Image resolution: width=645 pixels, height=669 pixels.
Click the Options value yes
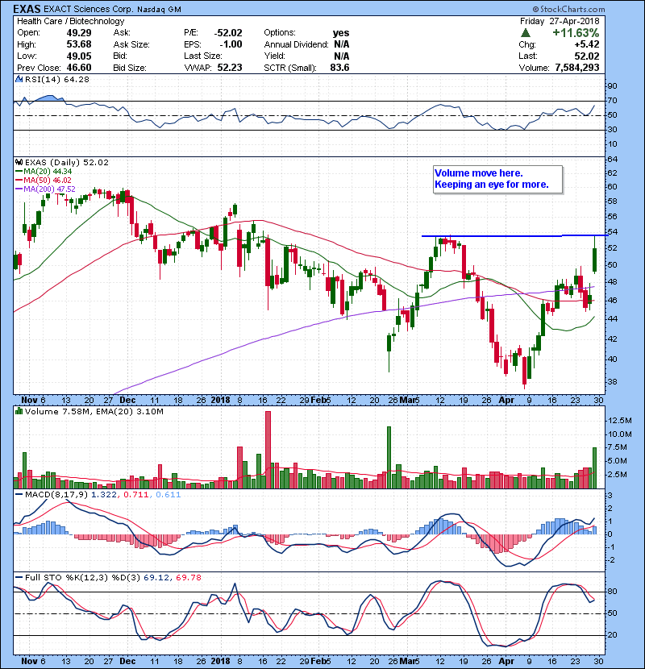click(x=341, y=33)
